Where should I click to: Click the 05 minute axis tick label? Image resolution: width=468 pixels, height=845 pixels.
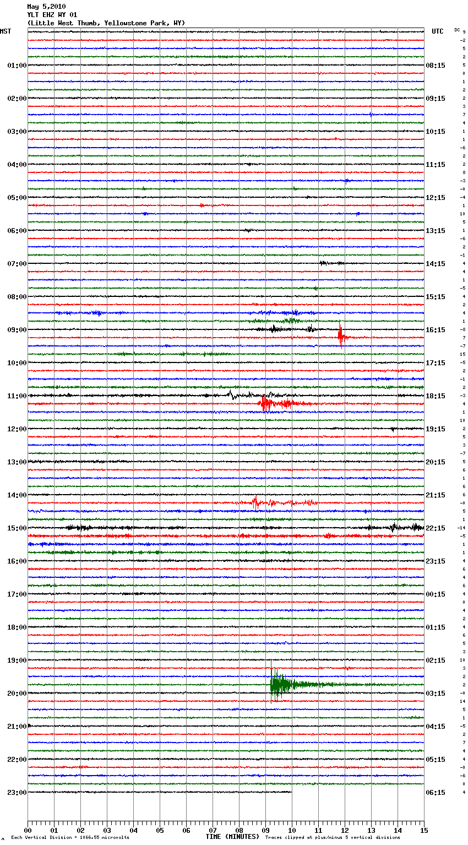coord(160,830)
